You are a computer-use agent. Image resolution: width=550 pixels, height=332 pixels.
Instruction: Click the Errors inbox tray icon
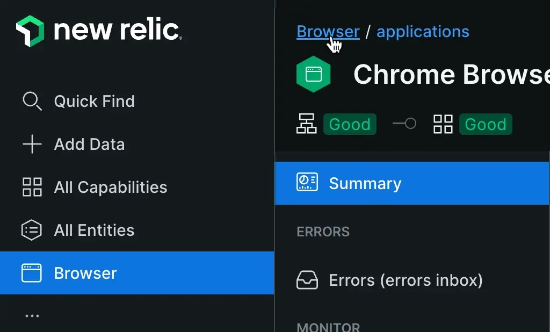307,280
